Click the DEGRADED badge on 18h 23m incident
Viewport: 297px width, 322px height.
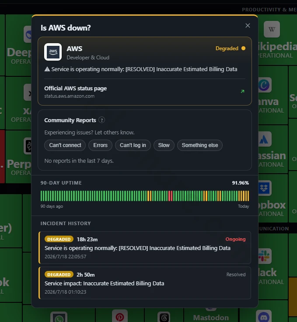point(59,239)
